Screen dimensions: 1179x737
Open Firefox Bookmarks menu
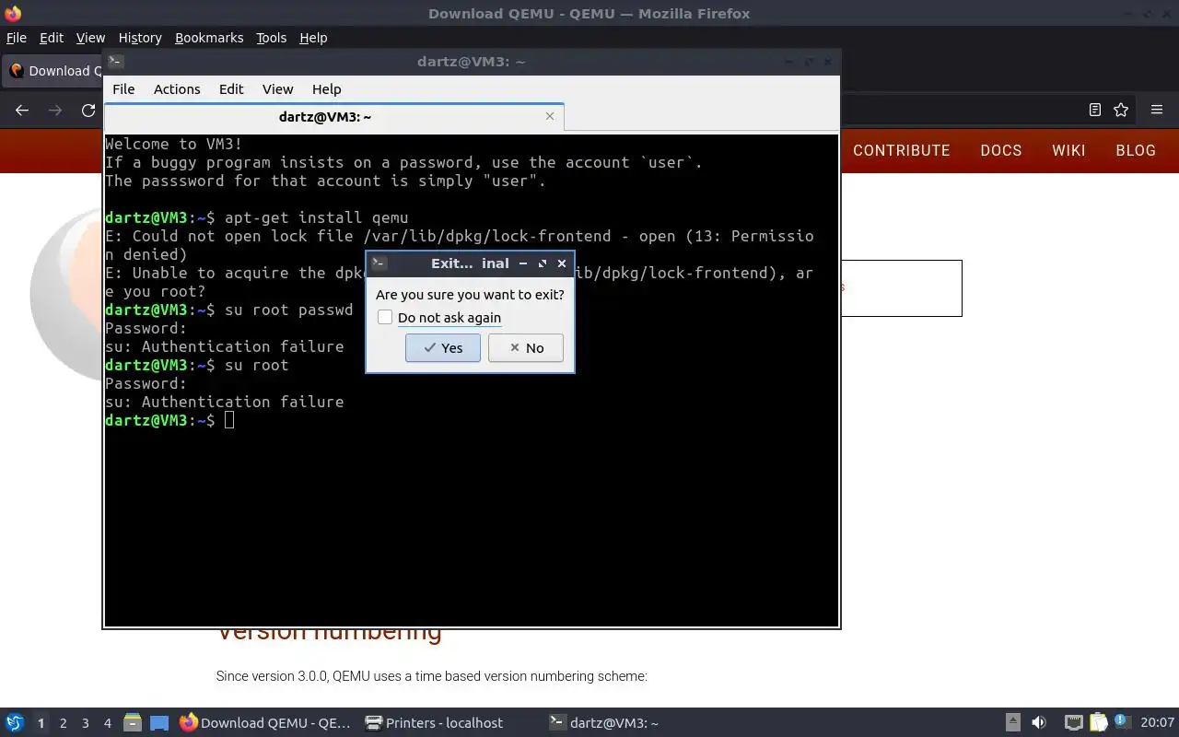click(x=209, y=38)
